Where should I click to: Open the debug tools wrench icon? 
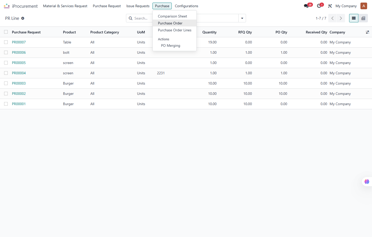pyautogui.click(x=330, y=6)
